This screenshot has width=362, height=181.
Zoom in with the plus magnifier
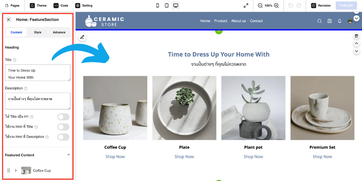(x=276, y=6)
